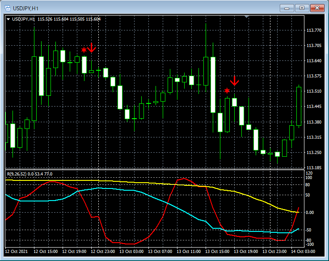Click the 13 Oct 03:00 time label
The width and height of the screenshot is (329, 261).
[131, 252]
